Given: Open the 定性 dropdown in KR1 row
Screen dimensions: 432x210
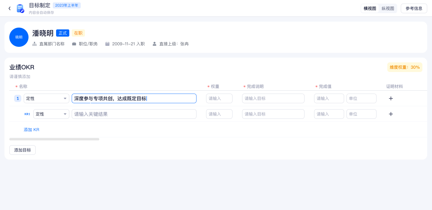Looking at the screenshot, I should point(51,114).
